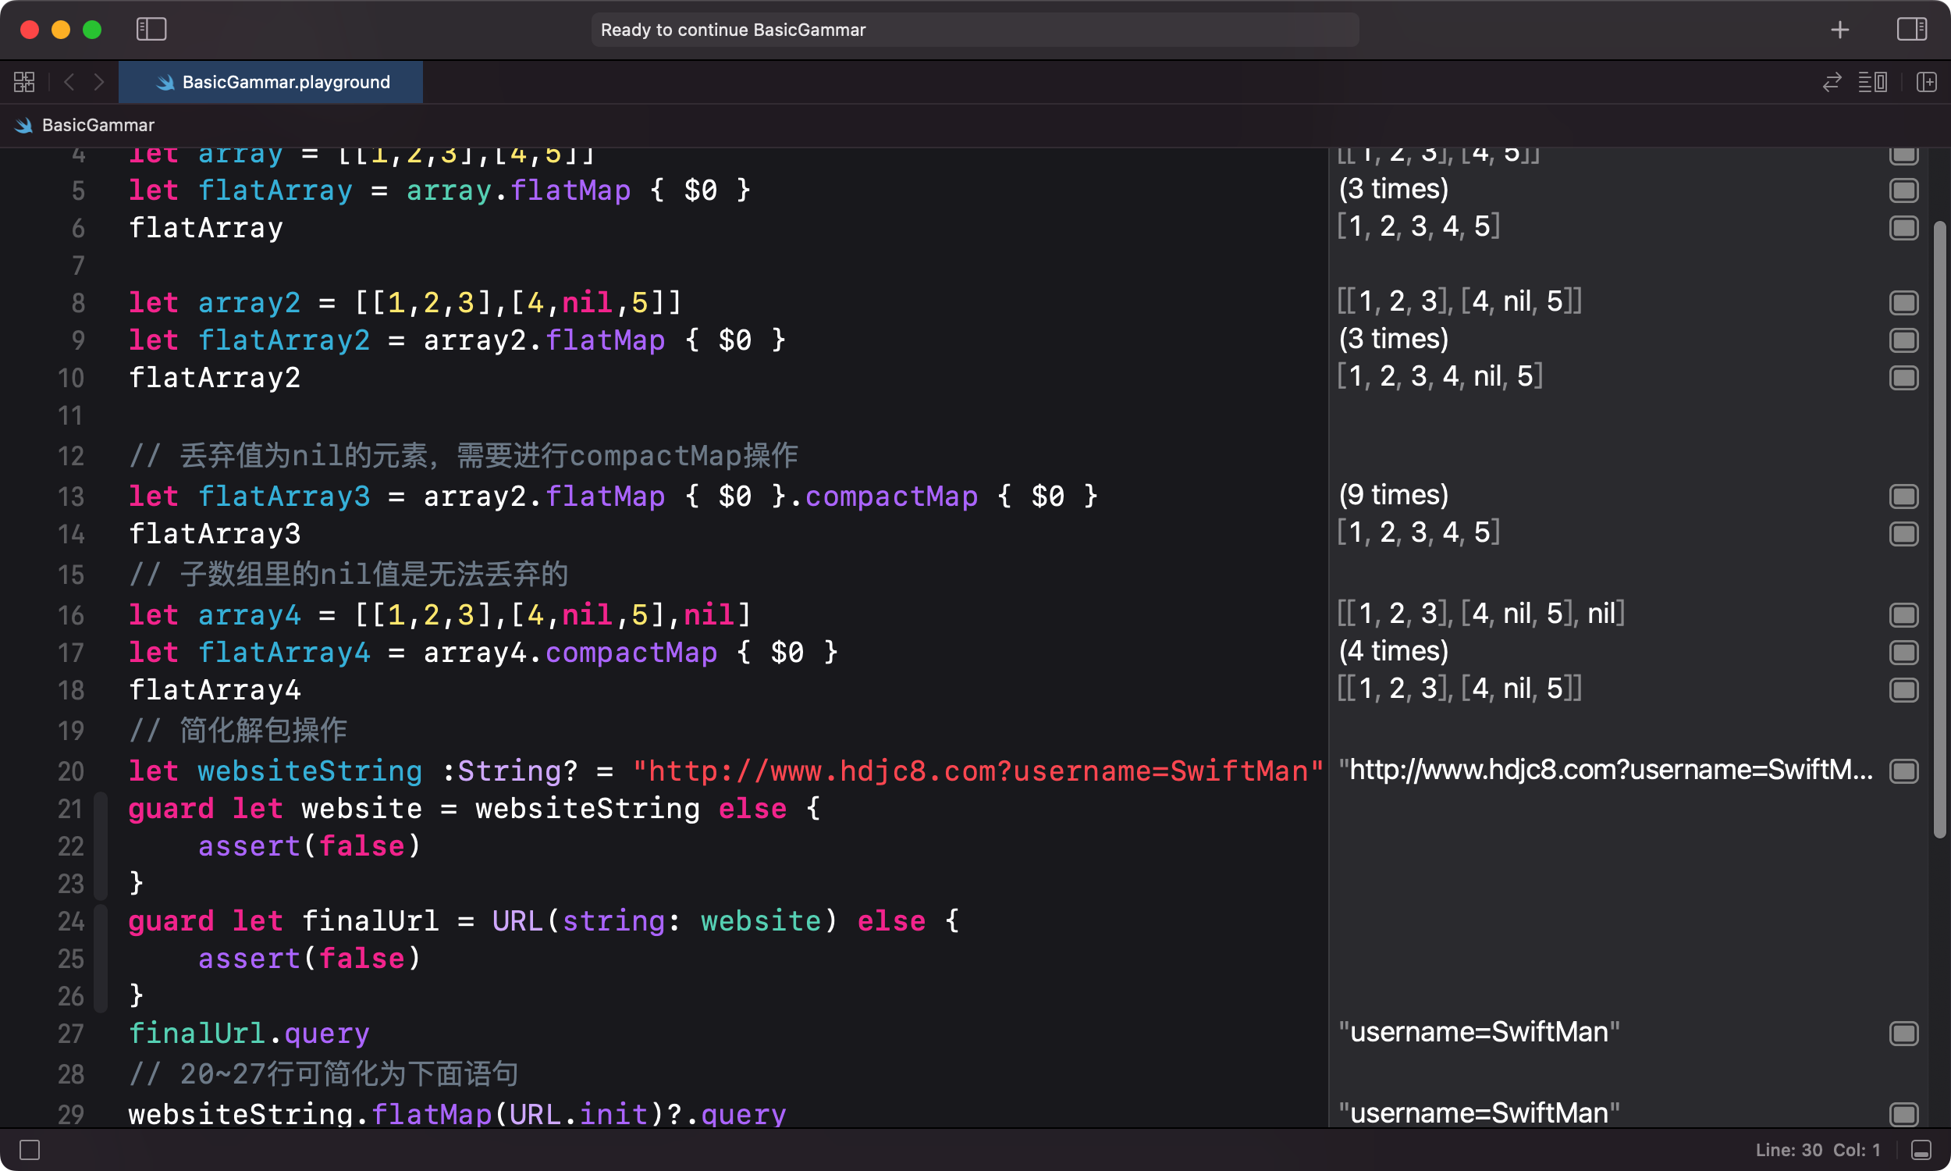Show result for (9 times) line
The height and width of the screenshot is (1171, 1951).
1903,497
